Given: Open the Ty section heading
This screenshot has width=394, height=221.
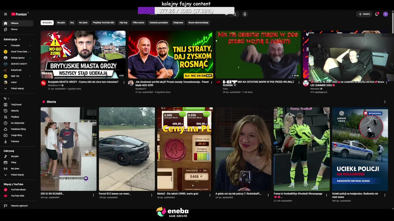Looking at the screenshot, I should pyautogui.click(x=6, y=99).
